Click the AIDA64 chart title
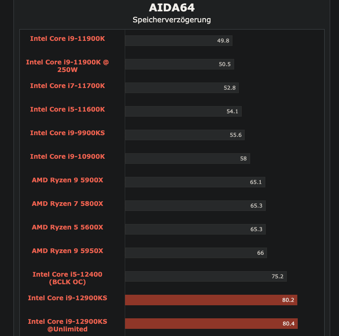Viewport: 339px width, 336px height. [x=172, y=8]
